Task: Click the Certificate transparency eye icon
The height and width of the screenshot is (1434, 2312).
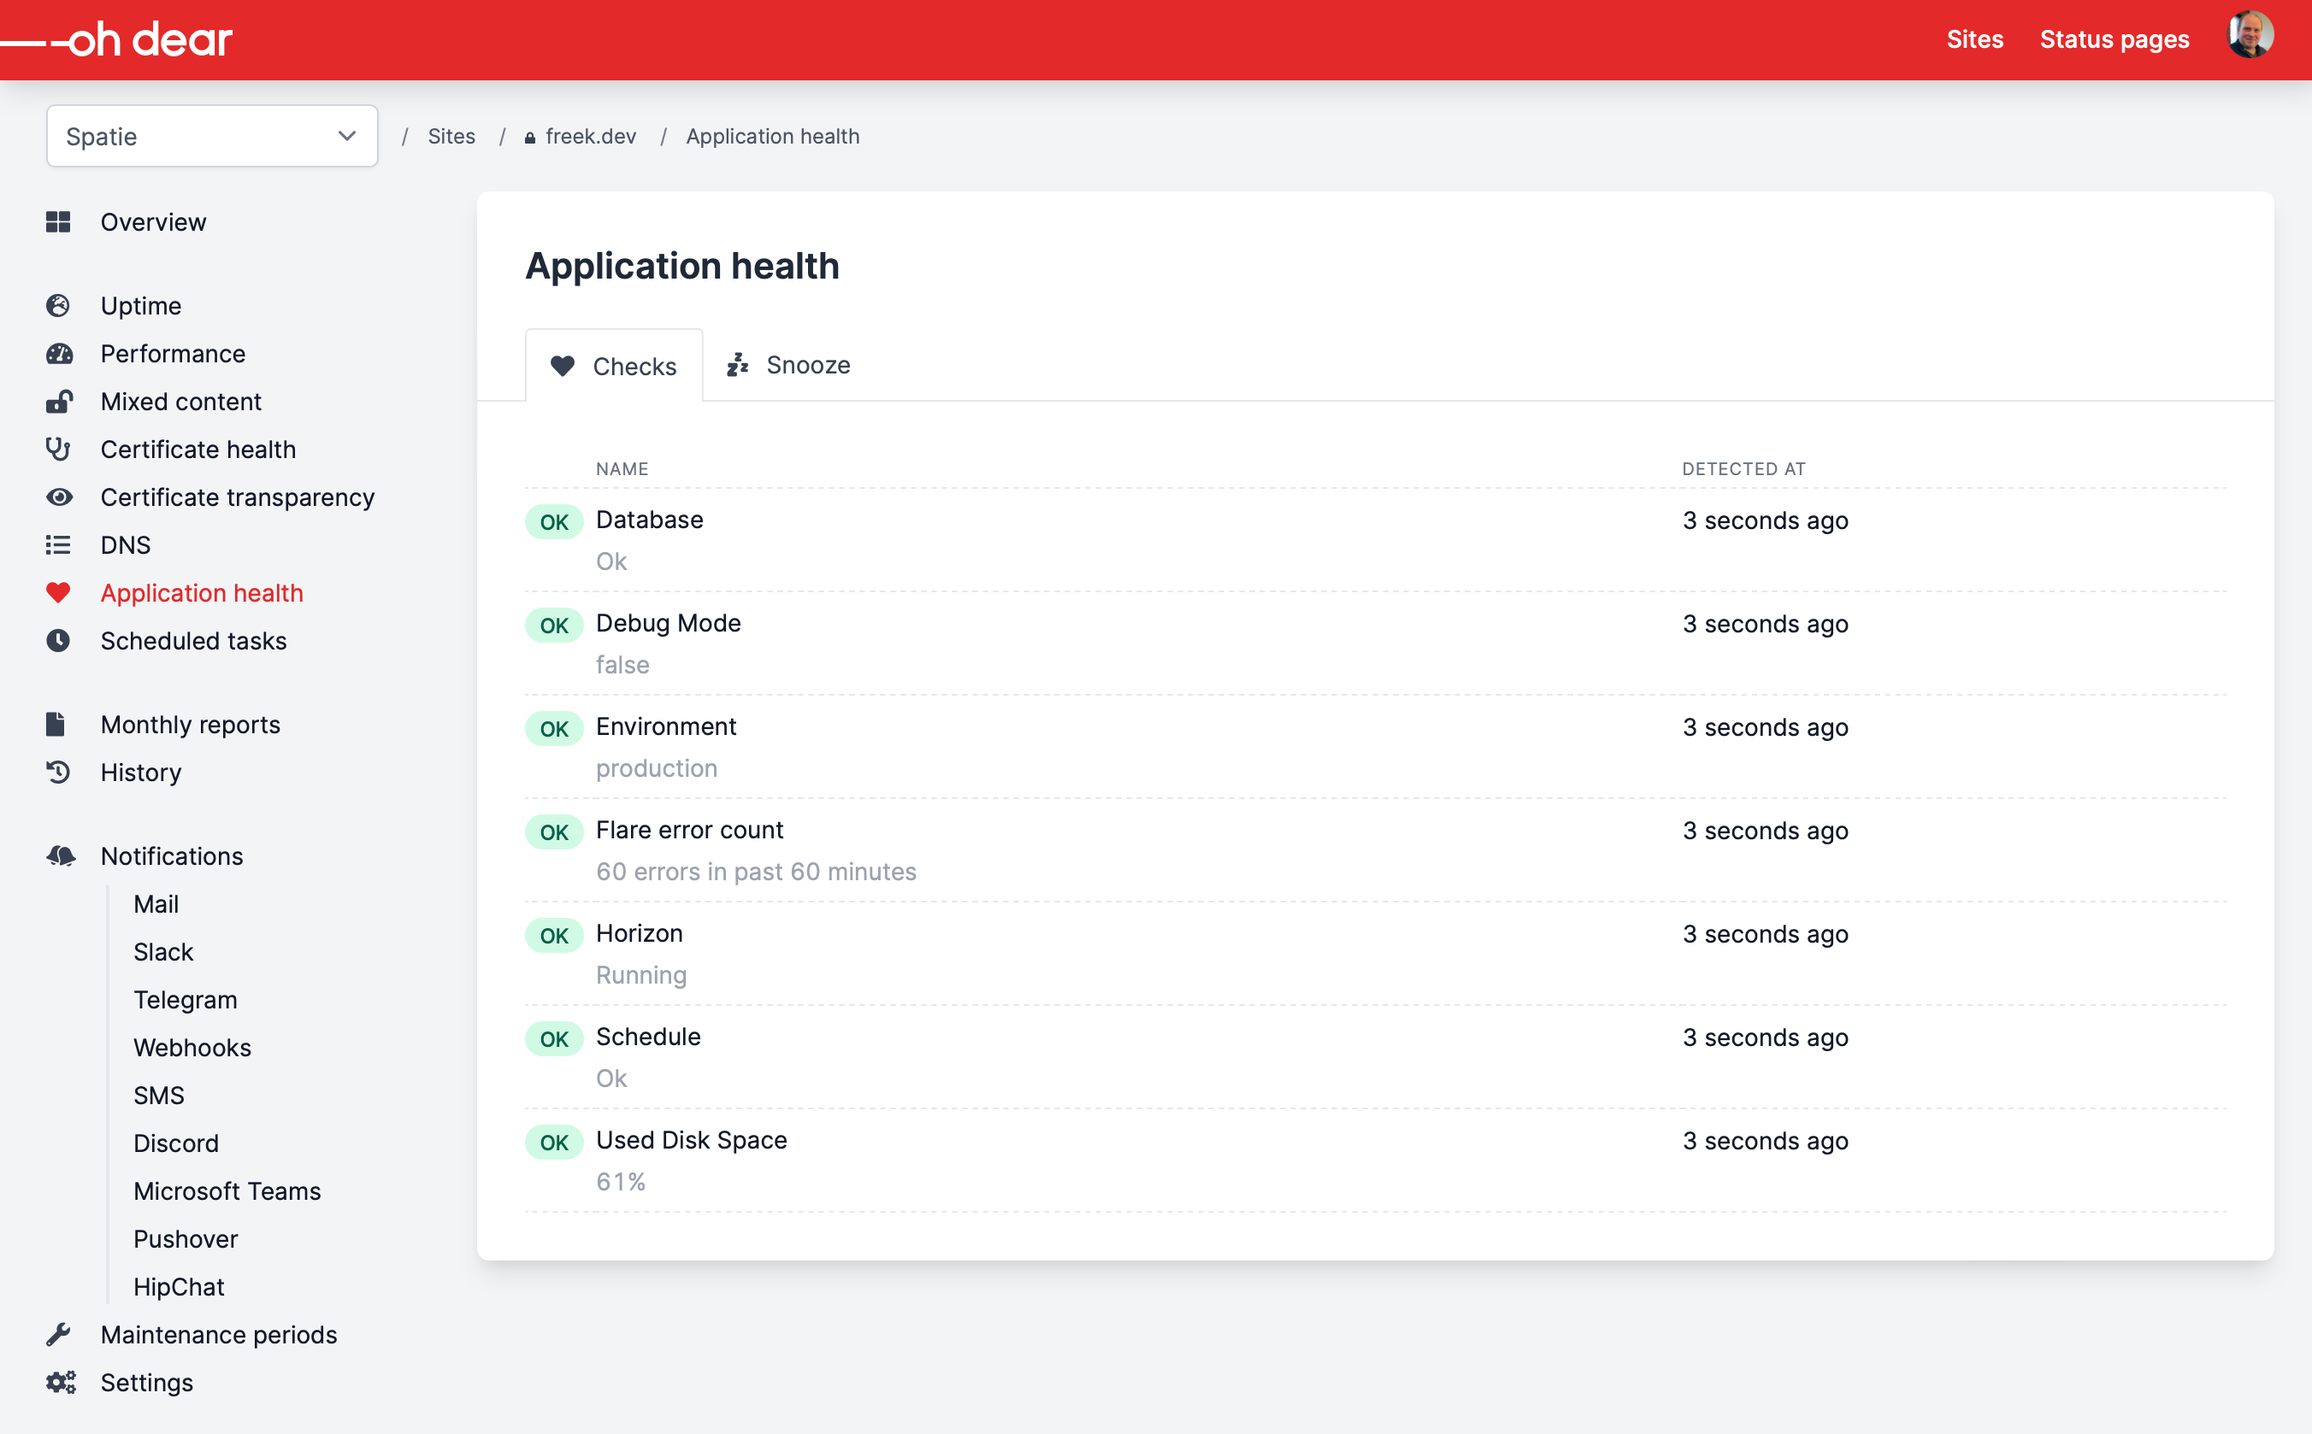Action: (x=59, y=497)
